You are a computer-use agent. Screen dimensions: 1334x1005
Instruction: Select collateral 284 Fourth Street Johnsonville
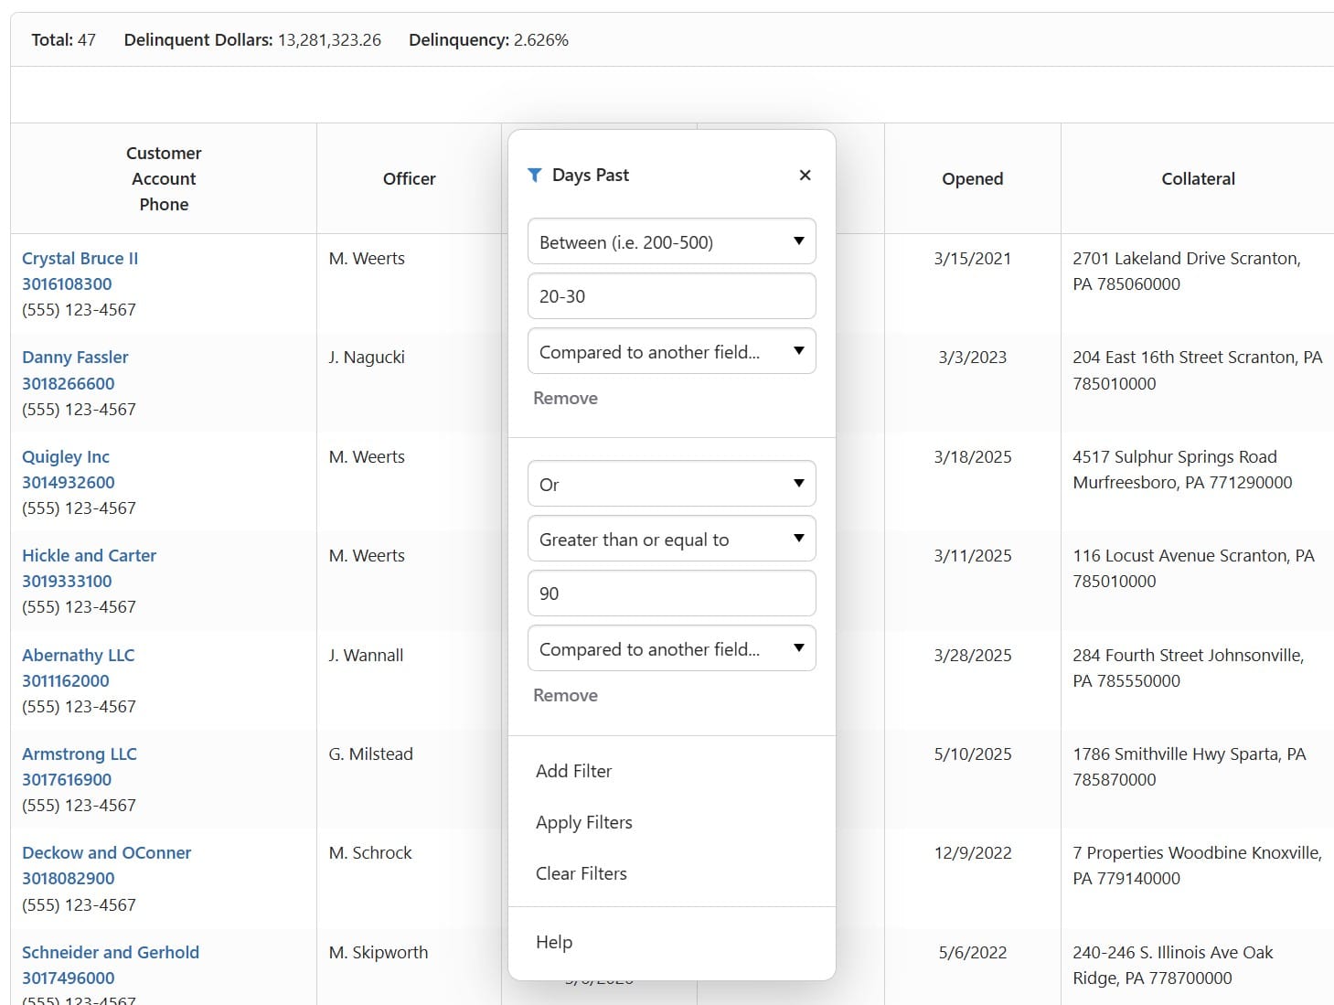pyautogui.click(x=1189, y=668)
